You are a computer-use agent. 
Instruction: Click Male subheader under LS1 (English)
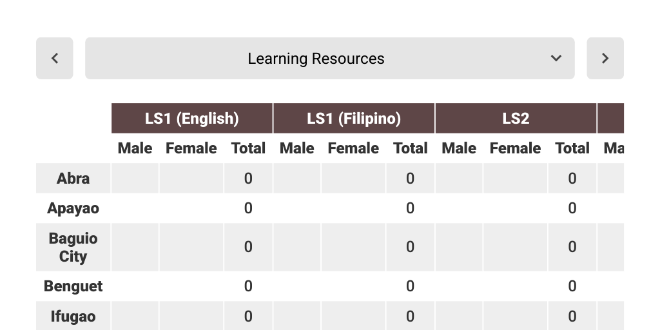tap(135, 148)
